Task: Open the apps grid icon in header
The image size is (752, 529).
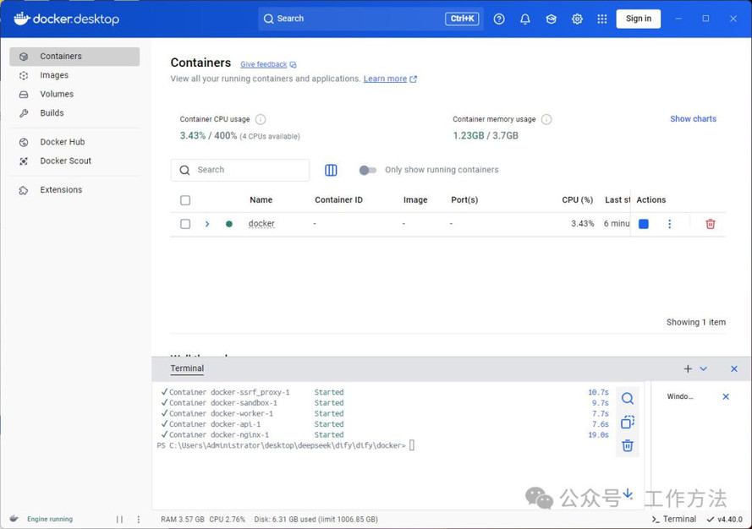Action: [602, 19]
